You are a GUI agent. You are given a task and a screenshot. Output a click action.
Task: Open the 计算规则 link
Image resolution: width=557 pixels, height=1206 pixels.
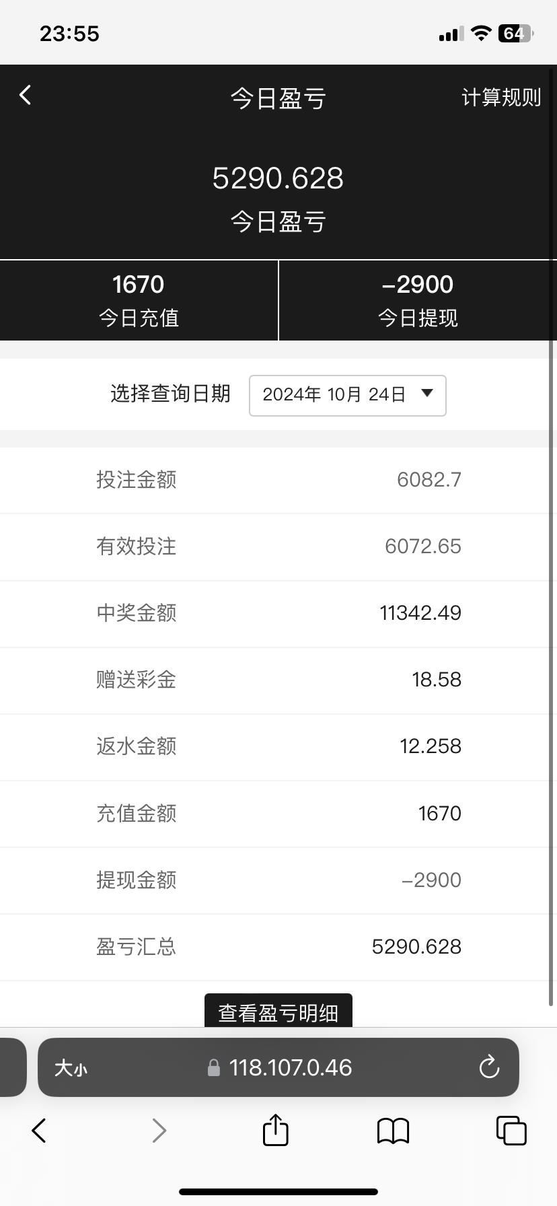click(500, 98)
